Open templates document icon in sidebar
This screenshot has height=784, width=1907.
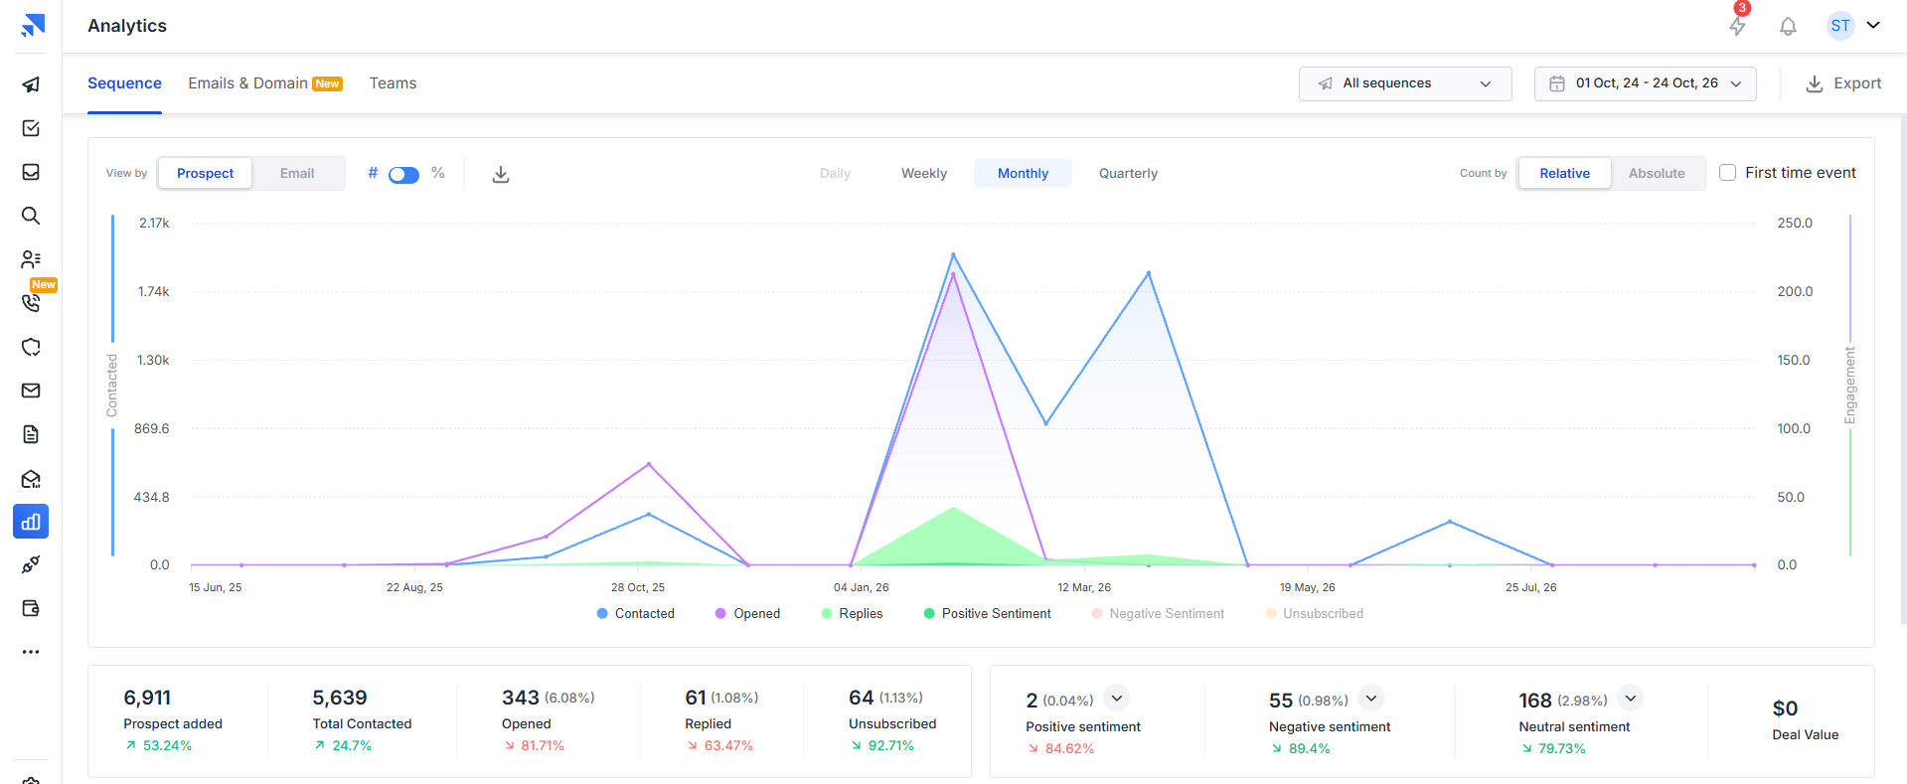pos(31,434)
